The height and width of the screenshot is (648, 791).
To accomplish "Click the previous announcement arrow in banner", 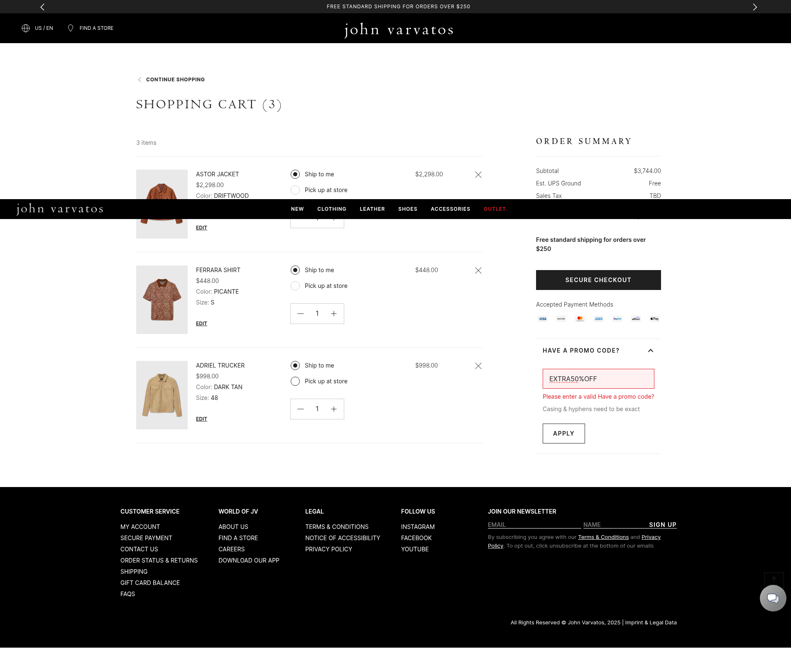I will [x=42, y=7].
